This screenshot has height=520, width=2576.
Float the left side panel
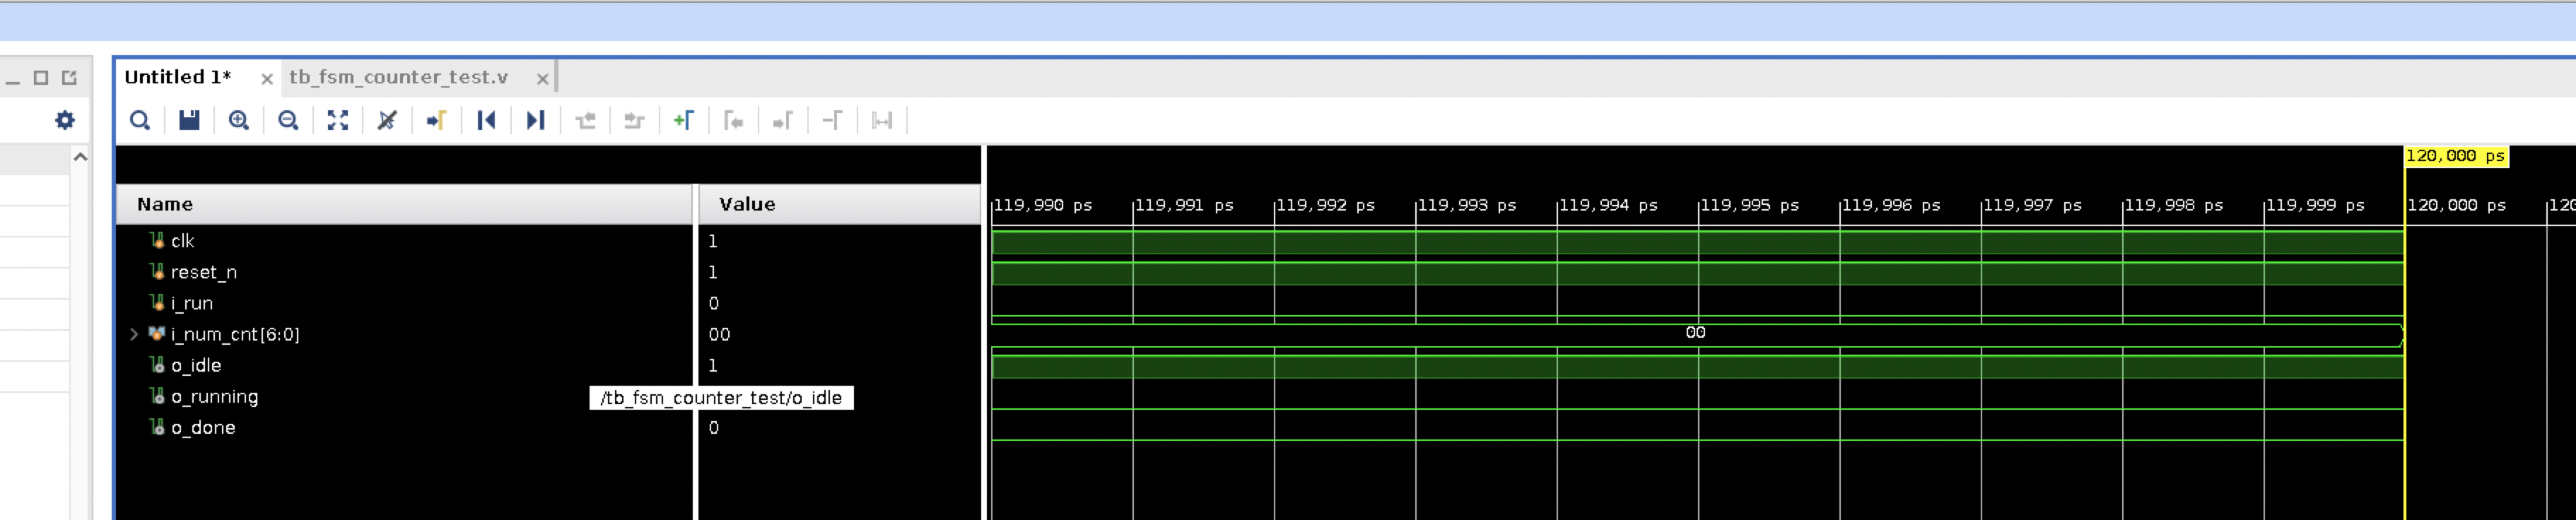pos(69,78)
